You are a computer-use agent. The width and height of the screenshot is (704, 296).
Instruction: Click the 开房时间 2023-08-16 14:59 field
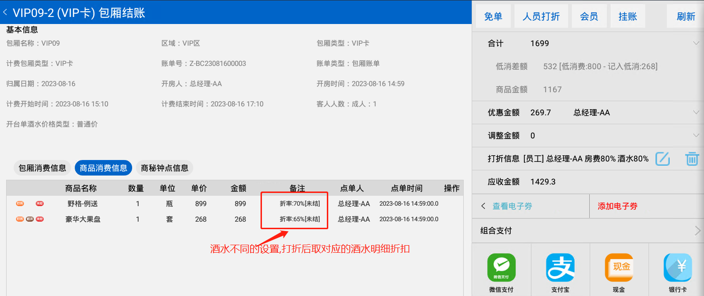click(360, 84)
